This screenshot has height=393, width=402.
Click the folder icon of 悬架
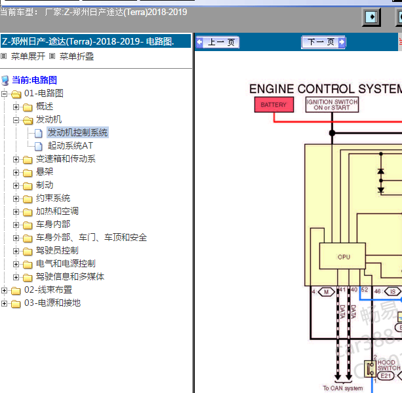pyautogui.click(x=28, y=173)
